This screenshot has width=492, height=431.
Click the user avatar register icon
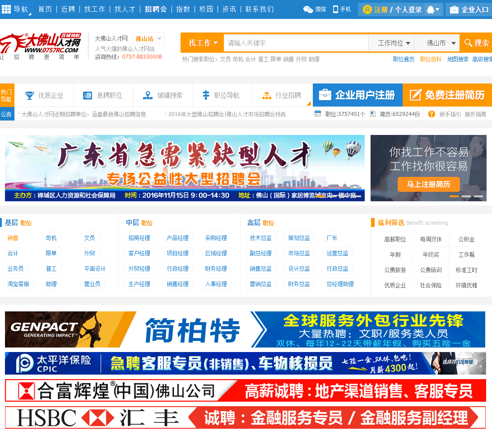pos(367,9)
